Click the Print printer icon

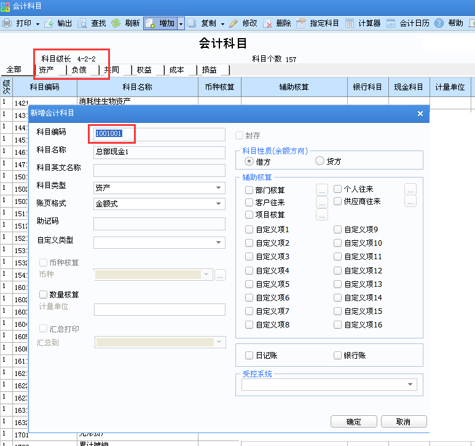coord(7,23)
